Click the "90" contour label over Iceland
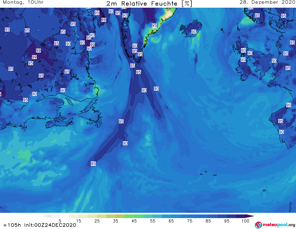296x229 pixels. (x=194, y=32)
